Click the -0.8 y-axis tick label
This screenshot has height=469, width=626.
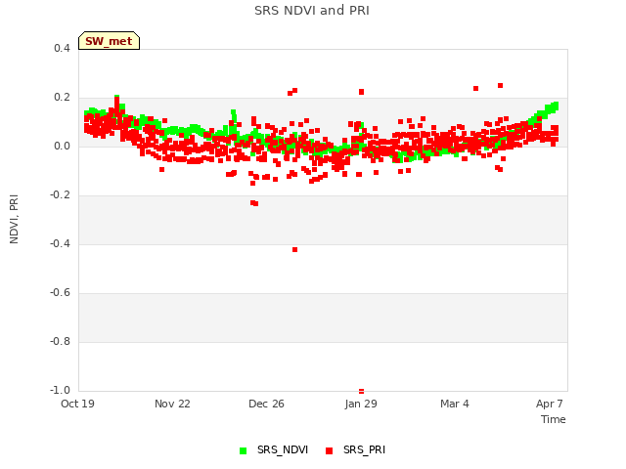pos(60,341)
